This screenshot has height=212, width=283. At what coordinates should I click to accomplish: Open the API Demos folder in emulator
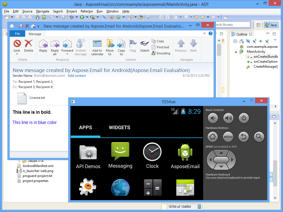click(x=88, y=157)
